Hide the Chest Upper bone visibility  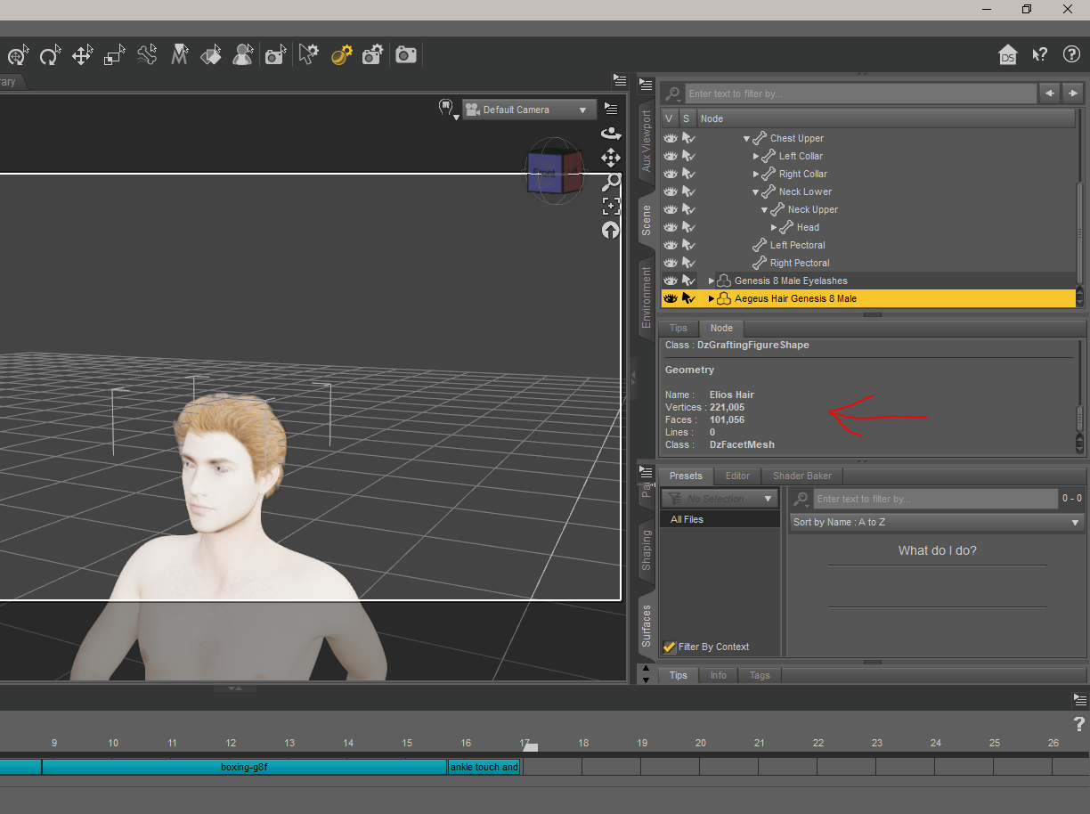(671, 138)
